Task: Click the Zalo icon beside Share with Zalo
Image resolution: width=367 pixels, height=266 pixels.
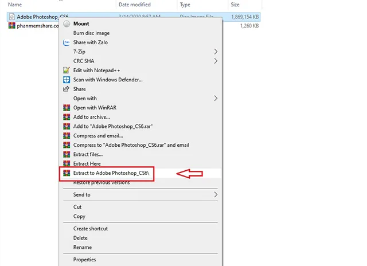Action: click(67, 42)
